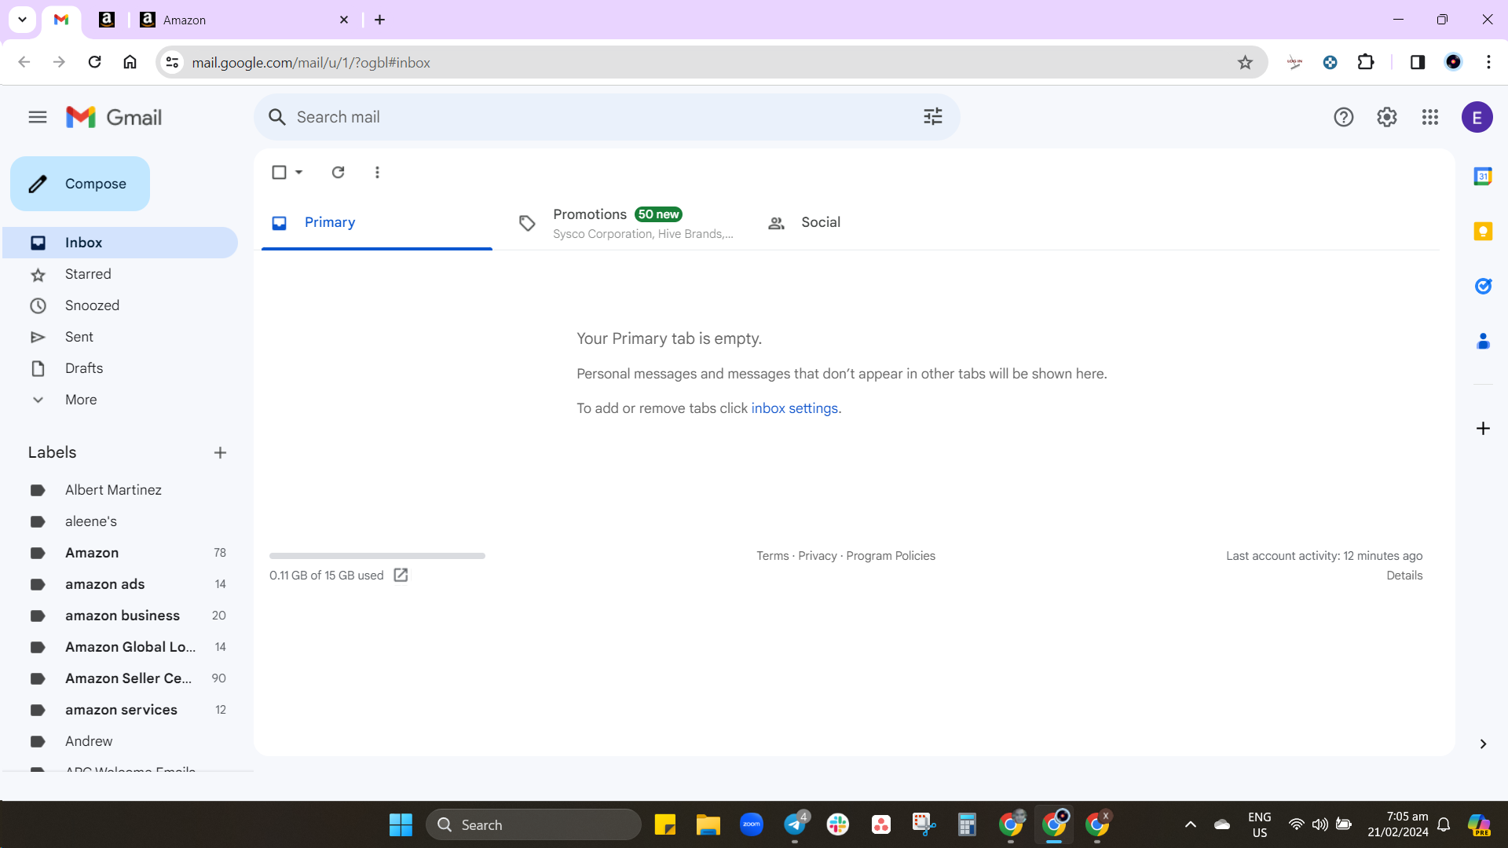Screen dimensions: 1508x848
Task: Open the Drafts folder
Action: pyautogui.click(x=119, y=368)
